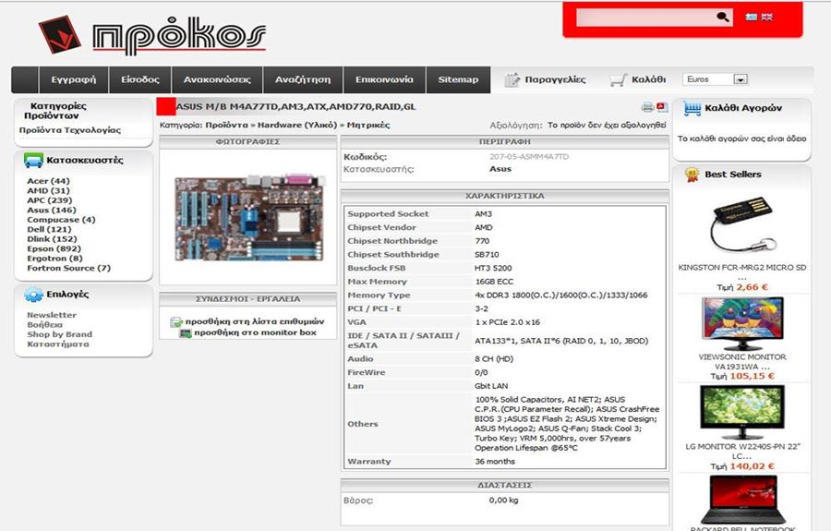Open the Εγγραφή menu item
831x531 pixels.
coord(74,79)
